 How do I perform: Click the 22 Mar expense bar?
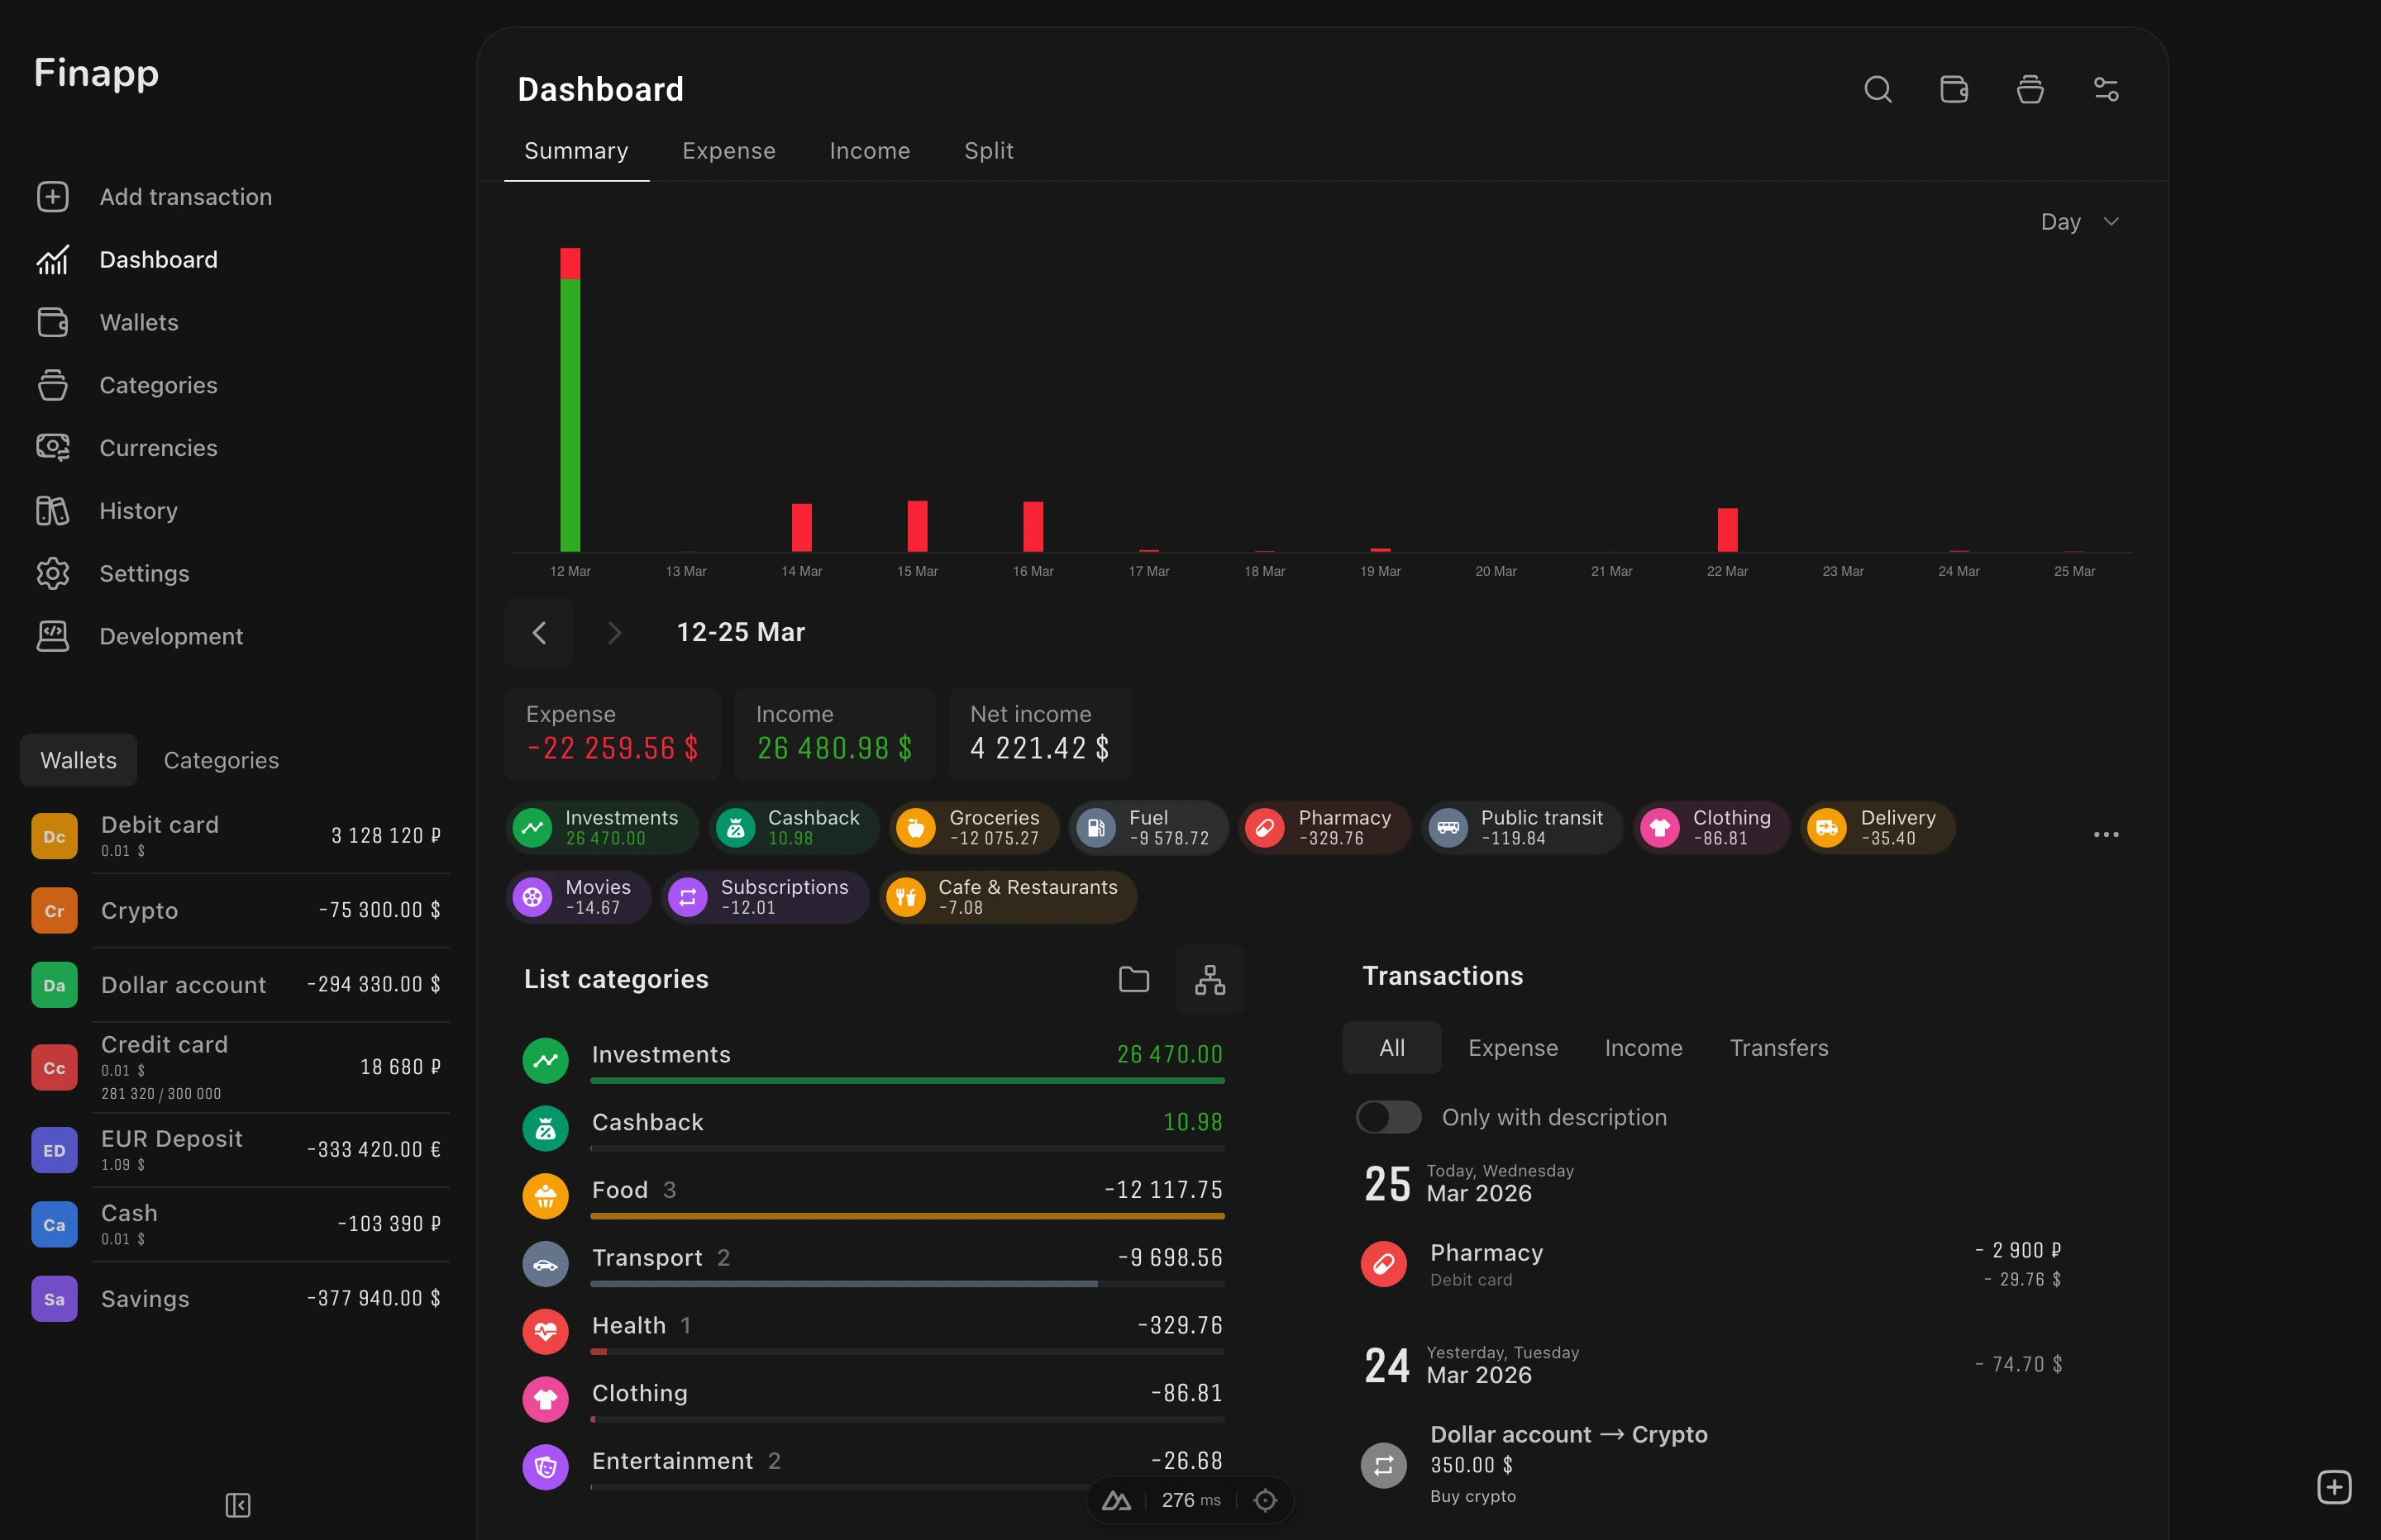[x=1728, y=530]
